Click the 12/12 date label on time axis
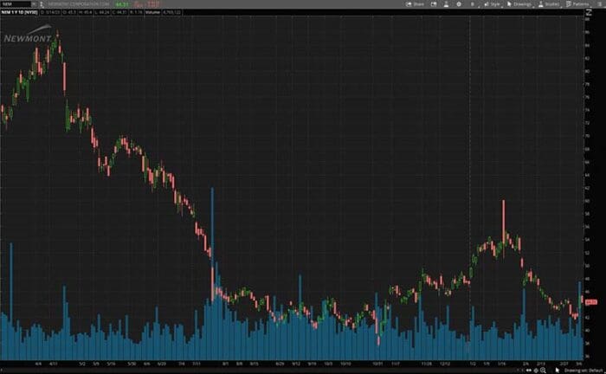 [x=445, y=364]
